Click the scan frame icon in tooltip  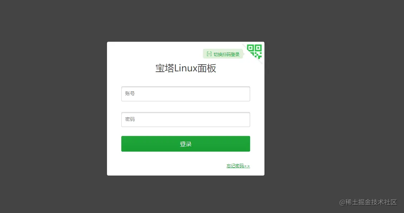(x=209, y=54)
